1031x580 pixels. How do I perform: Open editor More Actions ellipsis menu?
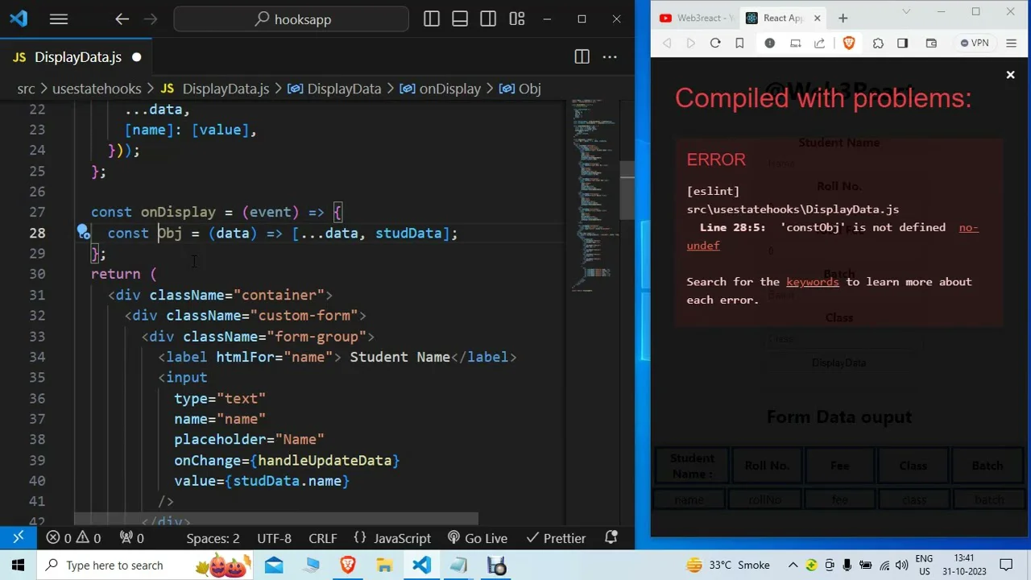610,56
